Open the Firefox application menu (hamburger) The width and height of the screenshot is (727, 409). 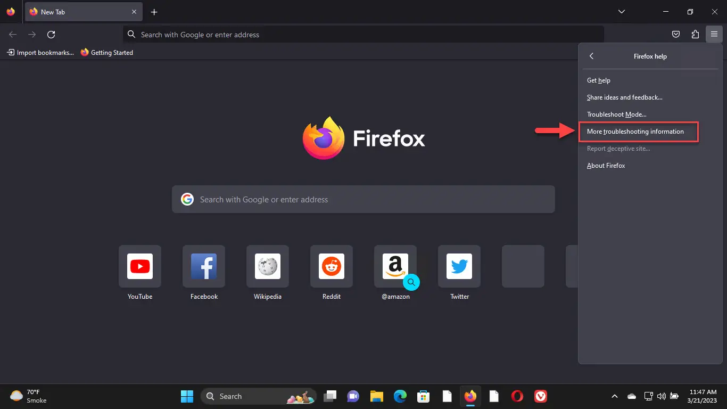click(x=714, y=35)
